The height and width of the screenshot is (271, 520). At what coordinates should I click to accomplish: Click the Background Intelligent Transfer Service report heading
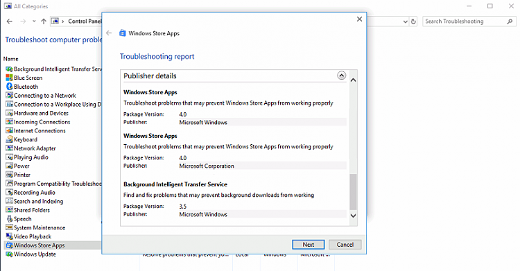(x=175, y=184)
